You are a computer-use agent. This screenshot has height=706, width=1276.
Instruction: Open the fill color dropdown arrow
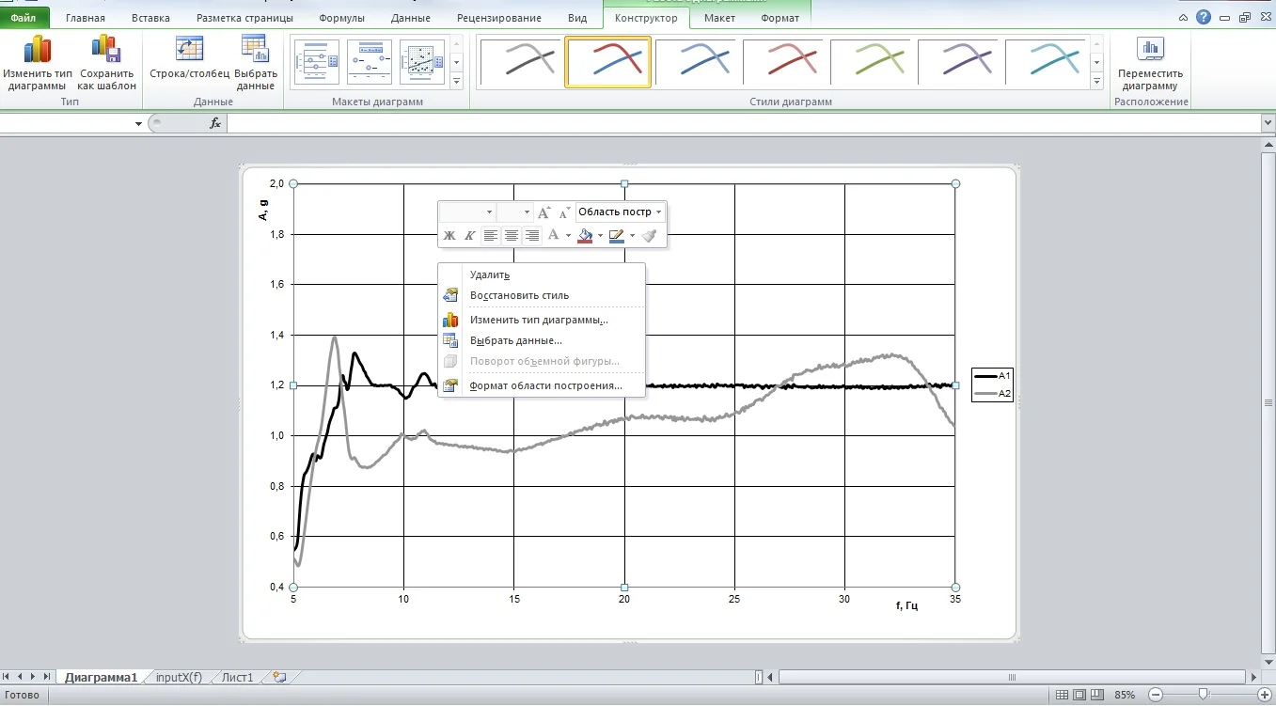600,236
